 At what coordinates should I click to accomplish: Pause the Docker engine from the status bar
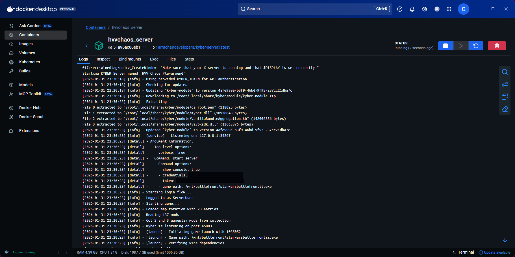pyautogui.click(x=57, y=252)
